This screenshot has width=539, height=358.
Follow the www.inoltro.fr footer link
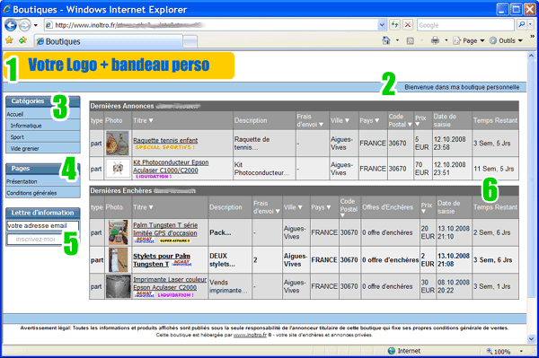pyautogui.click(x=250, y=335)
